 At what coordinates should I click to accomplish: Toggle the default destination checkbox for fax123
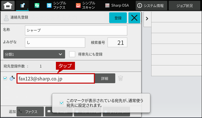click(x=5, y=78)
